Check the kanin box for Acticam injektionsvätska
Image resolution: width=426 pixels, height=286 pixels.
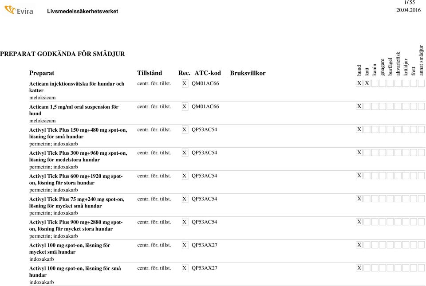coord(375,83)
